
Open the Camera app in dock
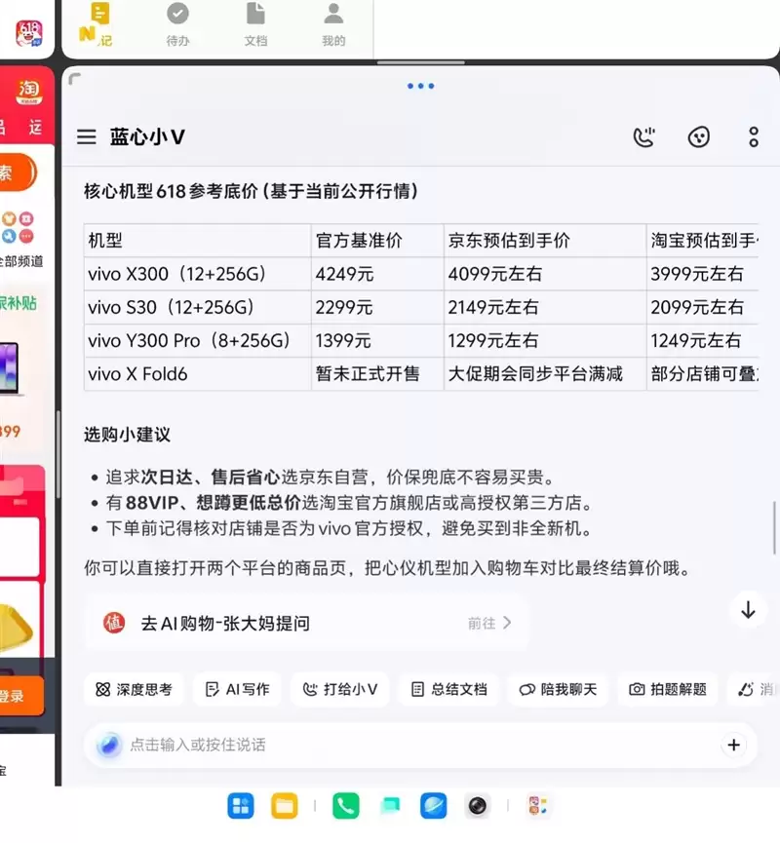(477, 806)
